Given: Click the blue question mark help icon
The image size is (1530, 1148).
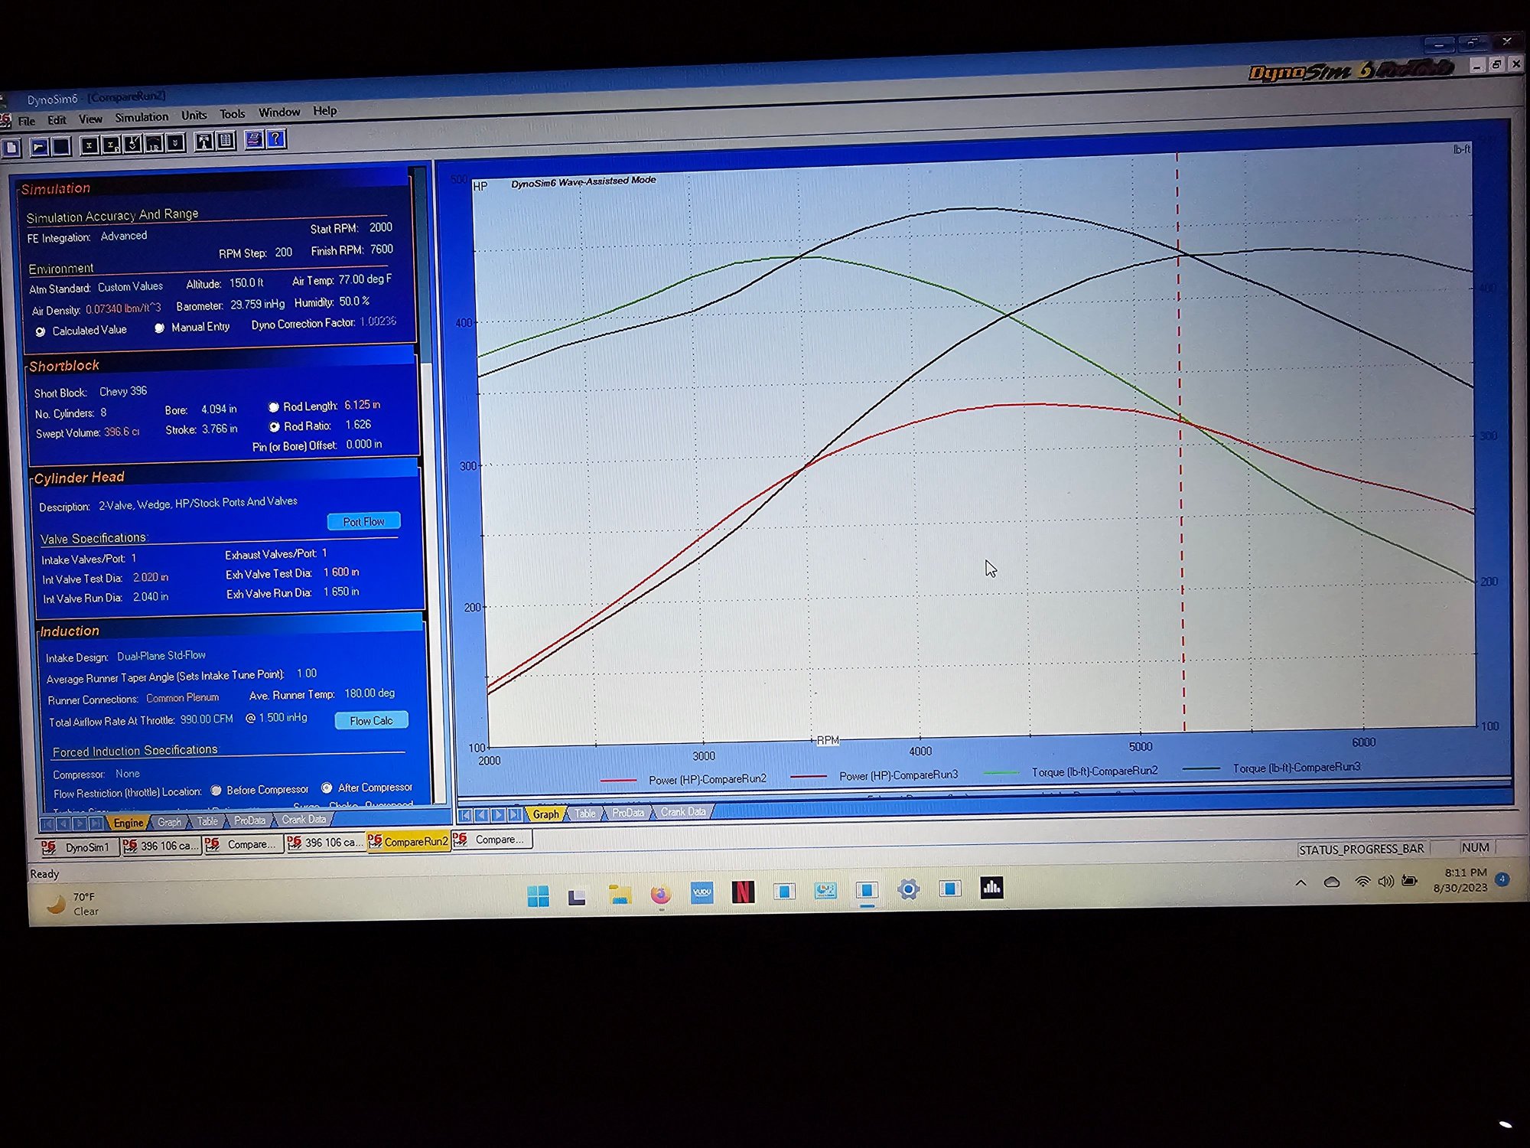Looking at the screenshot, I should coord(275,139).
